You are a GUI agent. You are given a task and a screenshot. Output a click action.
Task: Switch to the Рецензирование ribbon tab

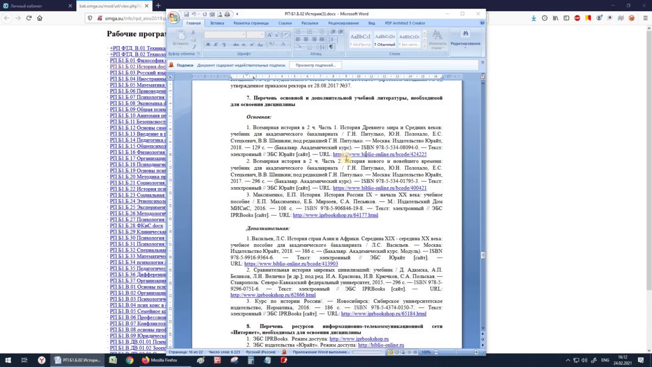pyautogui.click(x=343, y=23)
